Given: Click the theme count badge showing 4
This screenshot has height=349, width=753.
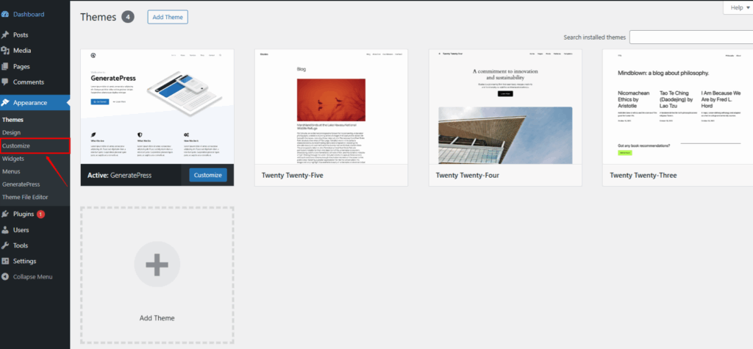Looking at the screenshot, I should [128, 18].
